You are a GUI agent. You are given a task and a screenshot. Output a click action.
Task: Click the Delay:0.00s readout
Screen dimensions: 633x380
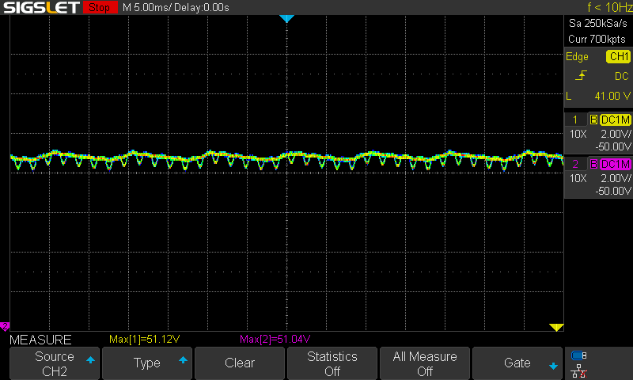tap(202, 7)
